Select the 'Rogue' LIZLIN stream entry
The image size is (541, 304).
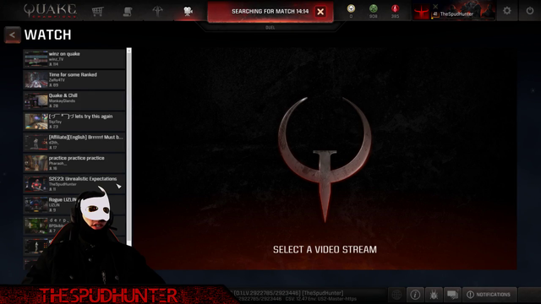click(74, 204)
